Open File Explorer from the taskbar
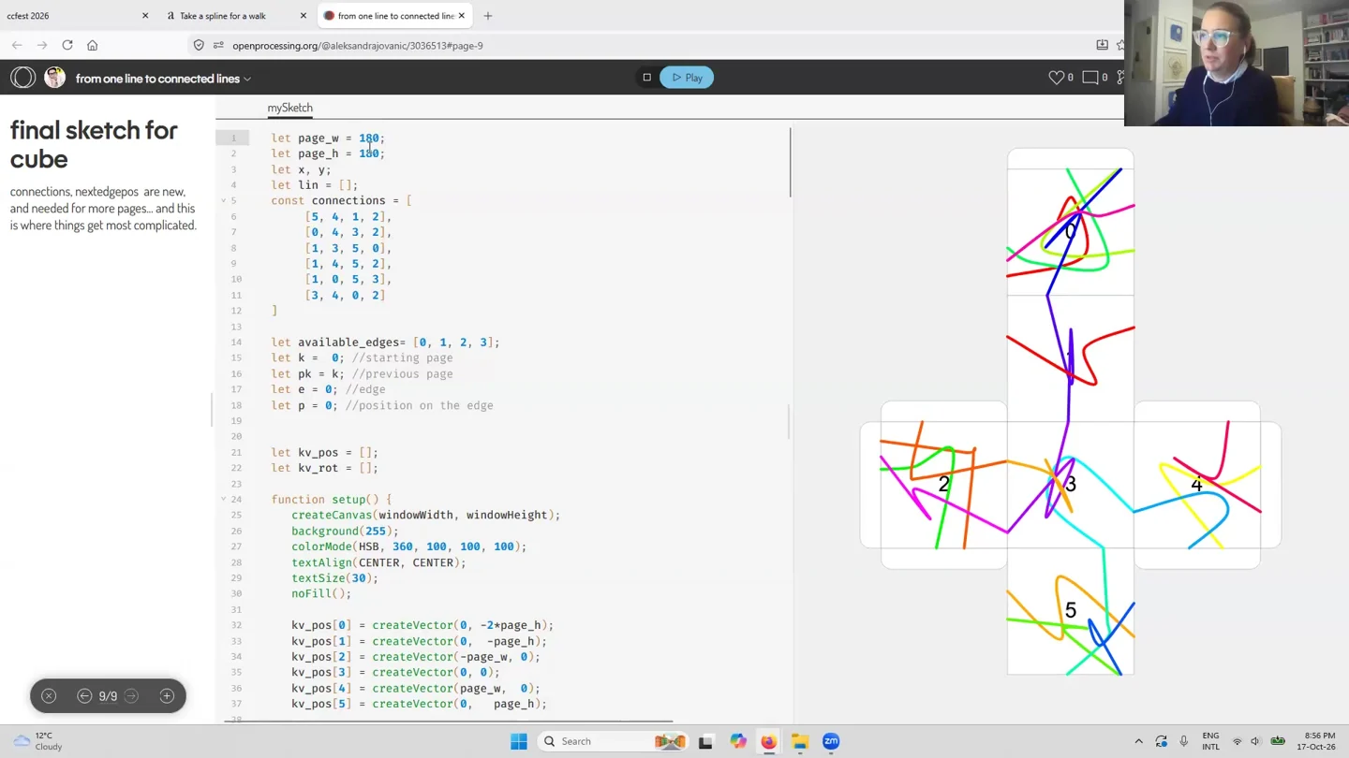The image size is (1349, 758). [x=799, y=741]
